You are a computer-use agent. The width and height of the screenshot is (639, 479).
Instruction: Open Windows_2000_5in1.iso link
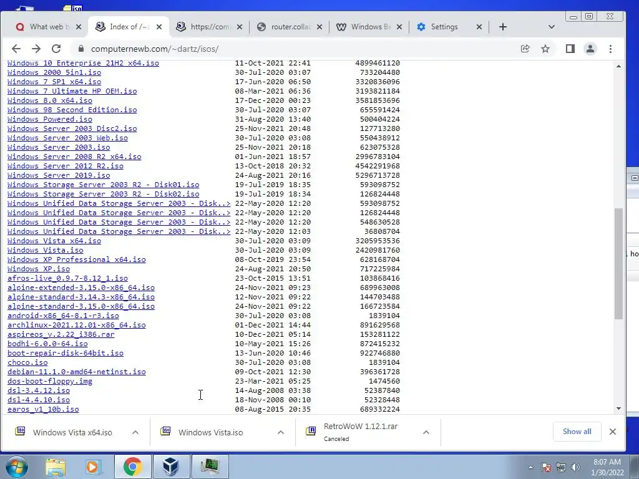click(x=54, y=72)
